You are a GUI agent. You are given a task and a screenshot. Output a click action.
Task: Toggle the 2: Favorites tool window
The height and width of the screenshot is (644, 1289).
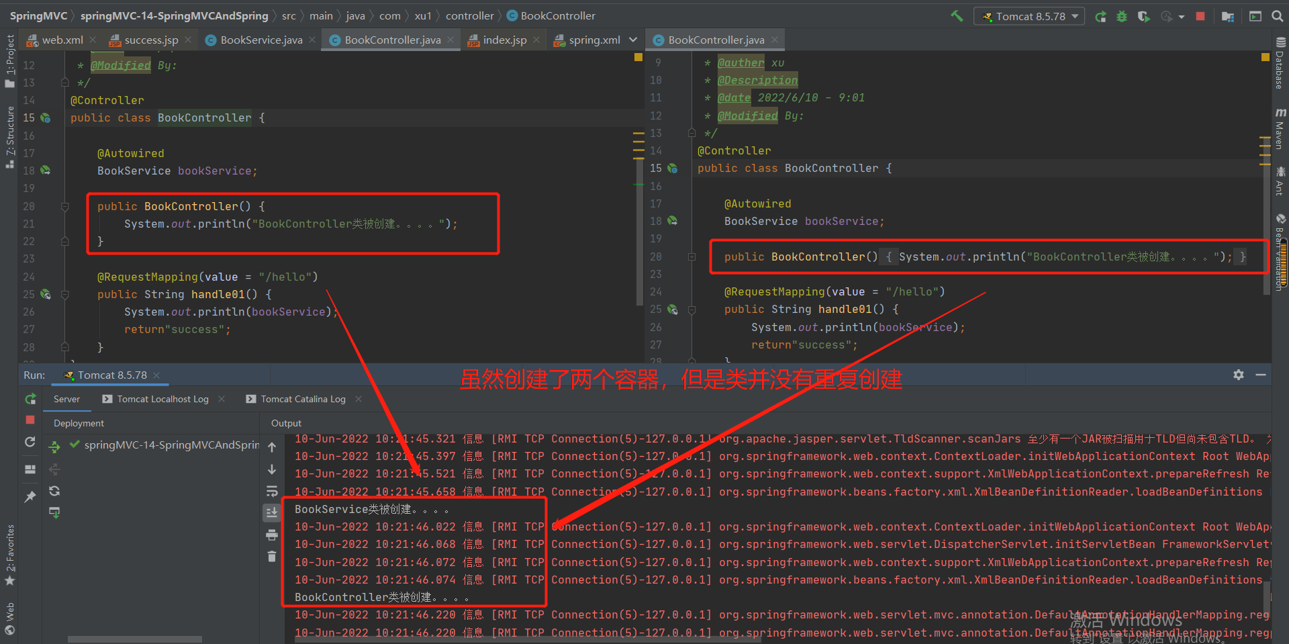(x=9, y=554)
